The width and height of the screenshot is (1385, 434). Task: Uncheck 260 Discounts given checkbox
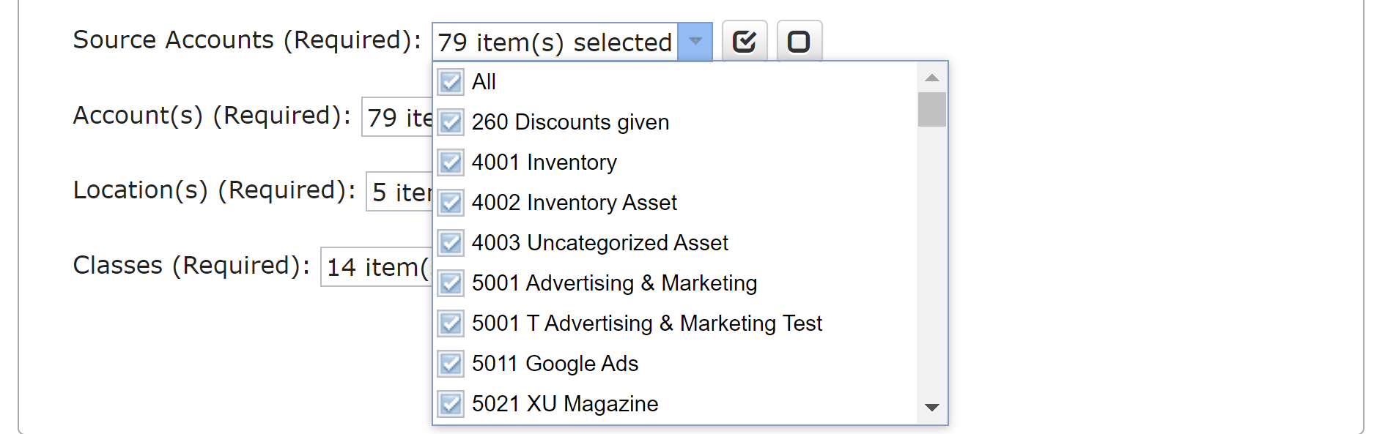(451, 122)
